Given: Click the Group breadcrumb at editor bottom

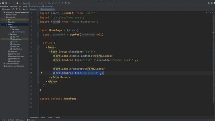Looking at the screenshot, I should (x=50, y=117).
